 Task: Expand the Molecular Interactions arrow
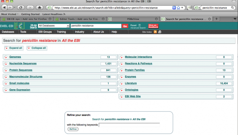(122, 57)
